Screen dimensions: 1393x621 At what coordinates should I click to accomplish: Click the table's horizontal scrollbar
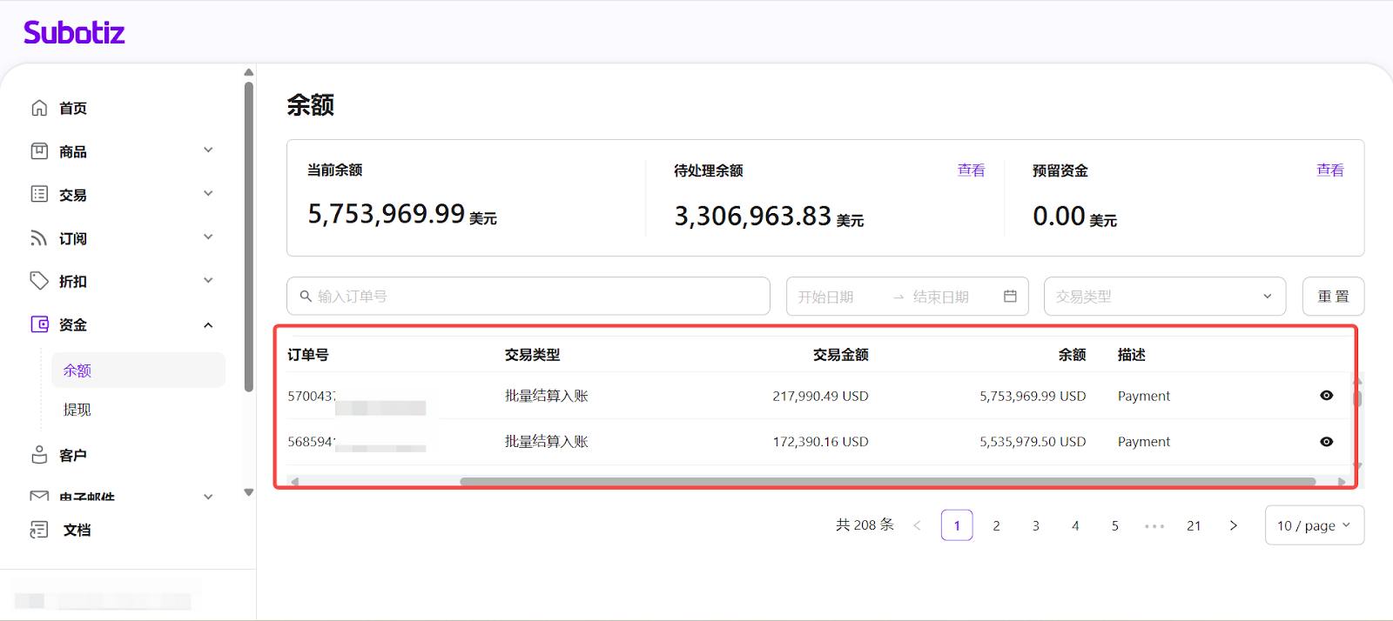pos(886,481)
